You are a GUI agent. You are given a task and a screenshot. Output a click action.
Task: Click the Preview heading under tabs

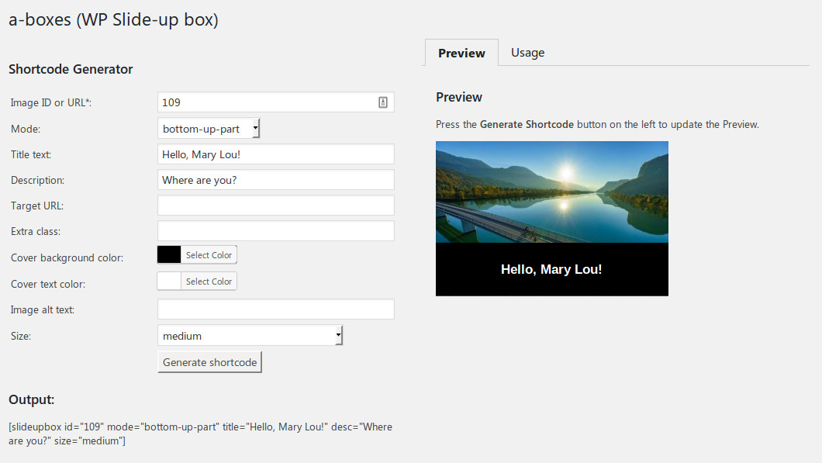pyautogui.click(x=459, y=98)
